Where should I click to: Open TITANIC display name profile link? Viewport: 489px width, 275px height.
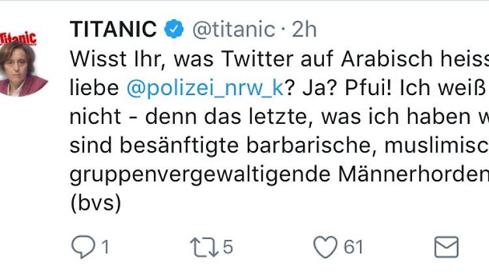pos(113,29)
